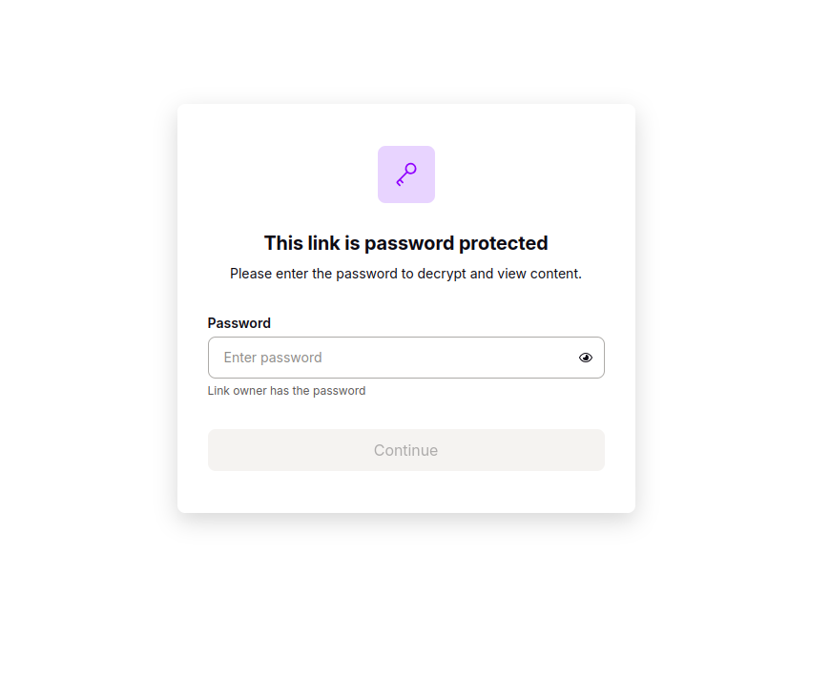
Task: Click the eye icon right of 'Enter password'
Action: pyautogui.click(x=586, y=358)
